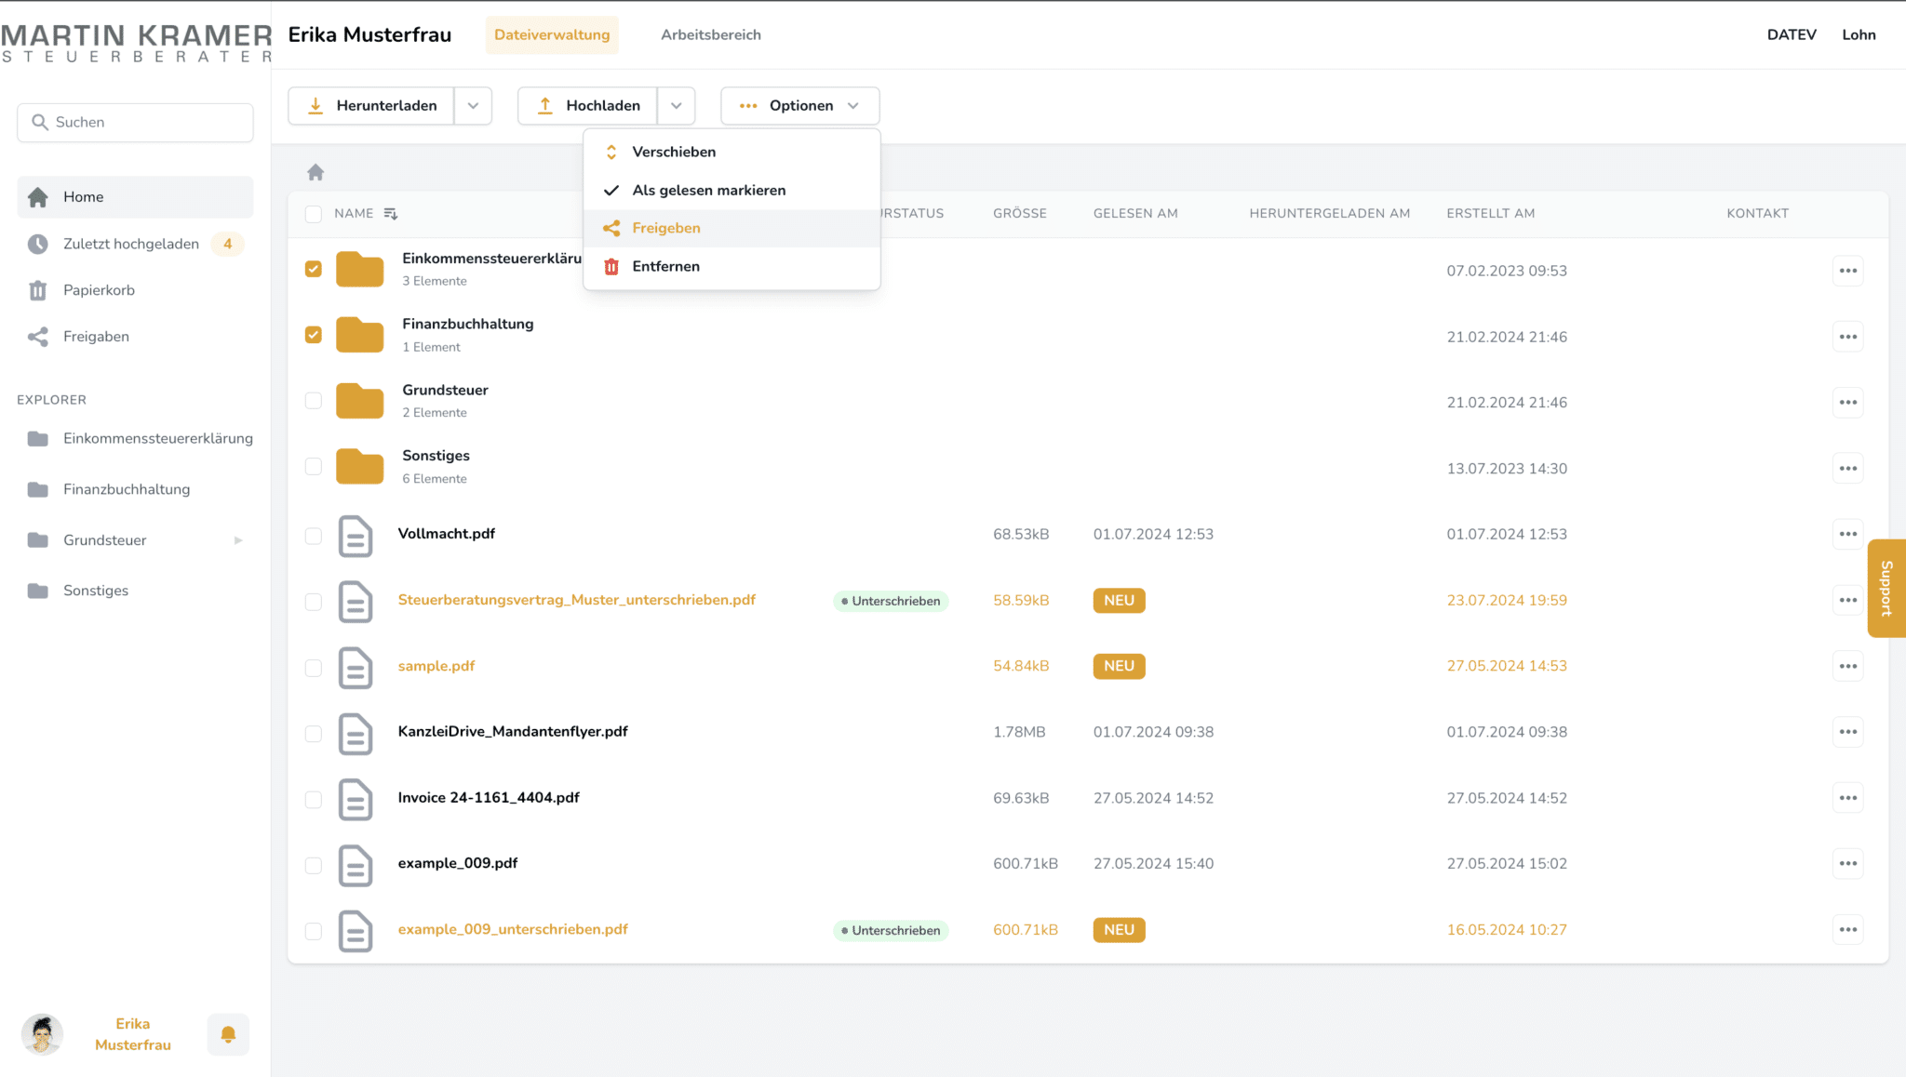
Task: Select Verschieben from the options menu
Action: pyautogui.click(x=732, y=152)
